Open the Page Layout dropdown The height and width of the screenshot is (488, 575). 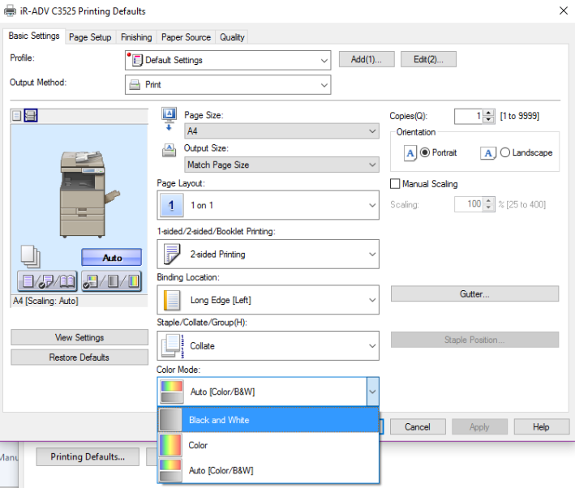268,205
